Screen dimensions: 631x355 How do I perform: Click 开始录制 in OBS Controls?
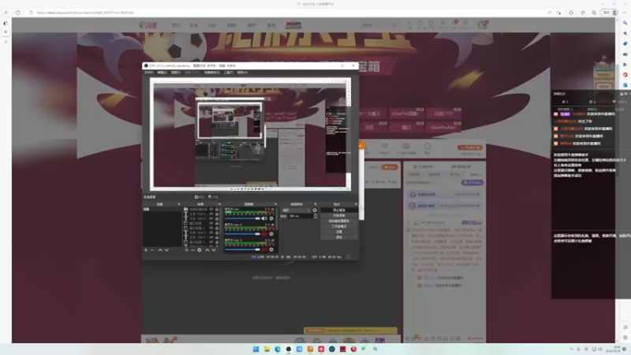click(x=339, y=215)
